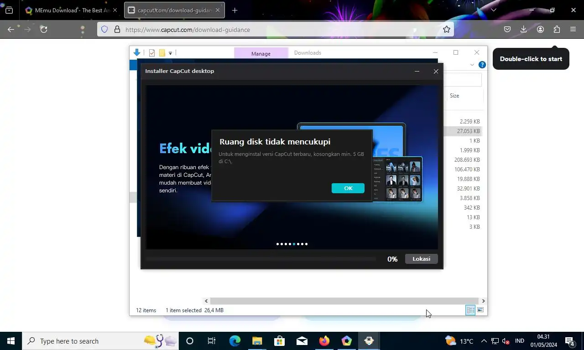Click the Explorer search box
Viewport: 584px width, 350px height.
point(463,80)
